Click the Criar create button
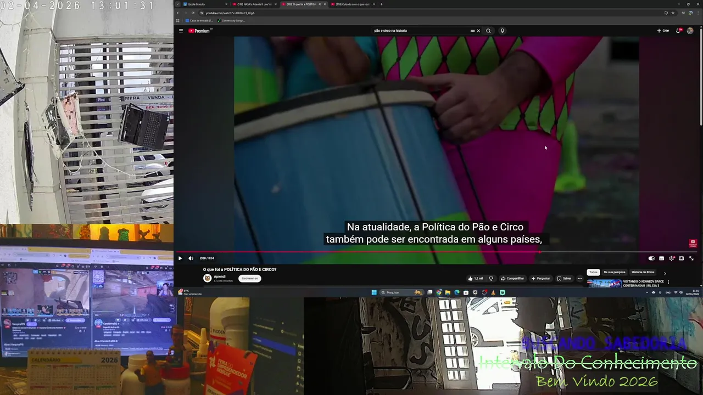The image size is (703, 395). pyautogui.click(x=663, y=31)
